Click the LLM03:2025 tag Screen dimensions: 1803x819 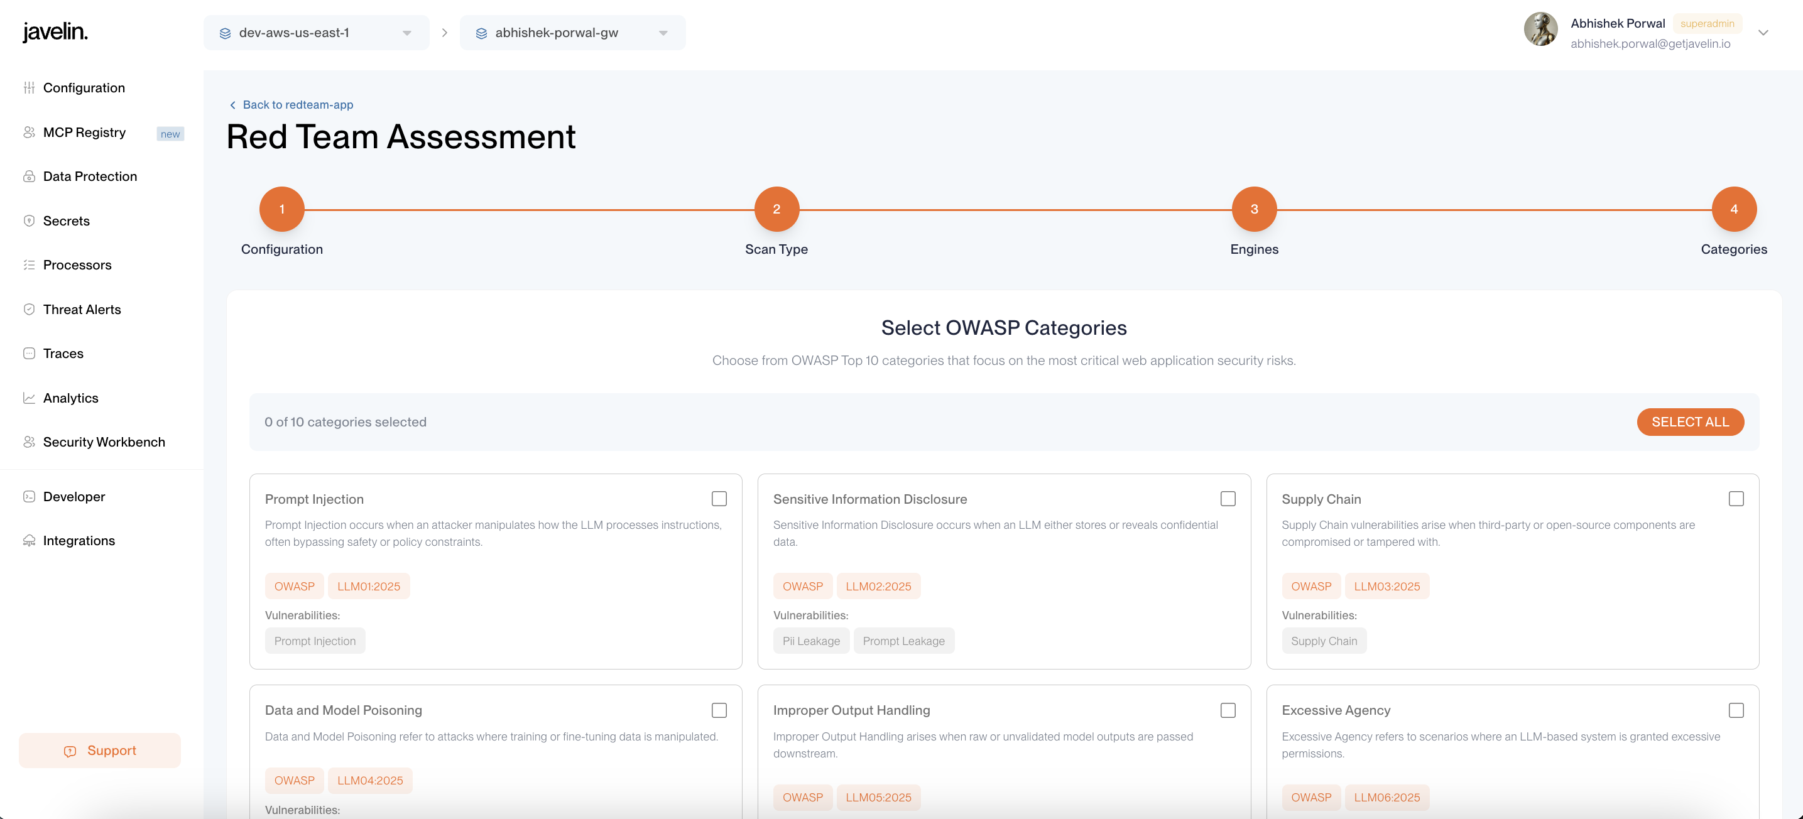(x=1386, y=586)
